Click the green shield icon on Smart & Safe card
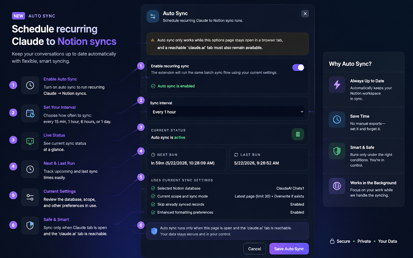 pos(337,151)
